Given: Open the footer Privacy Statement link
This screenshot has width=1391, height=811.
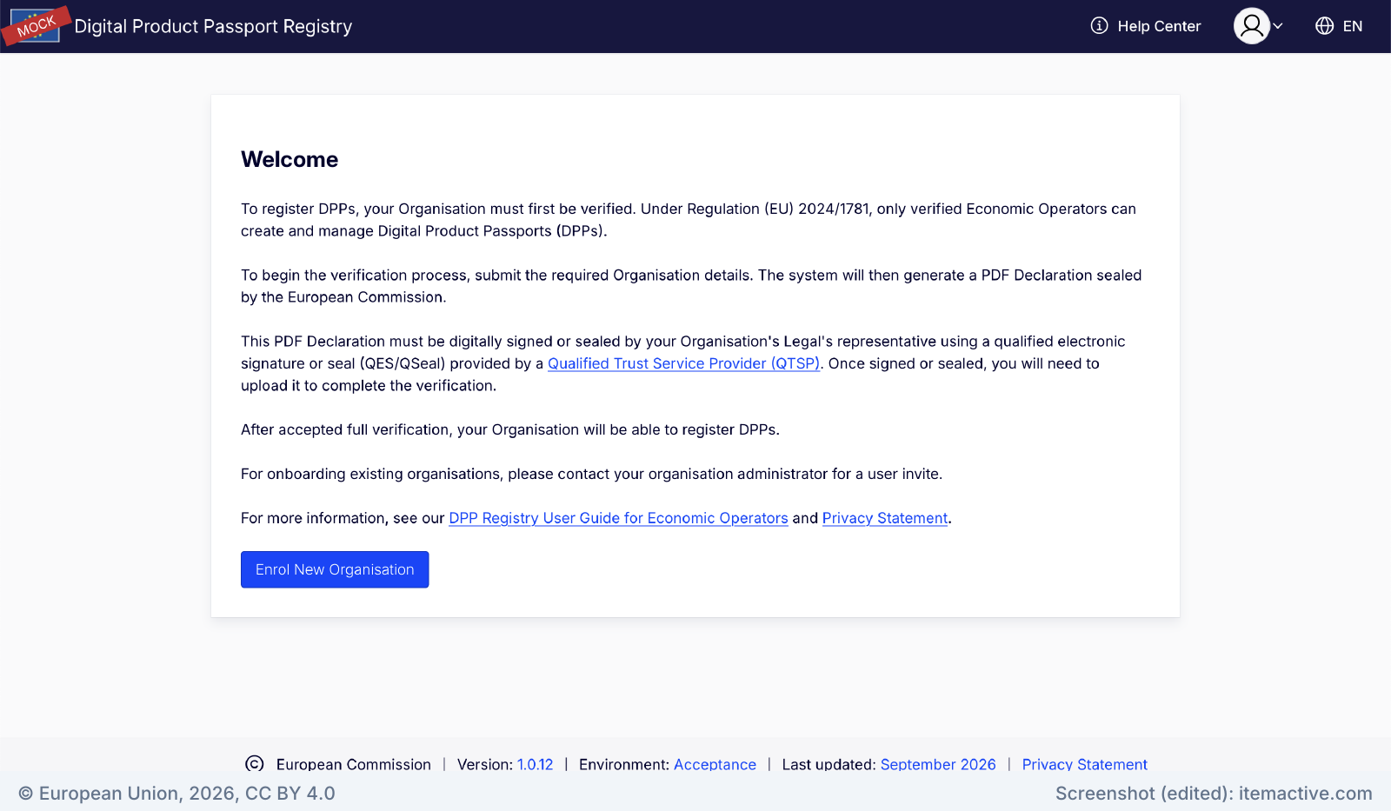Looking at the screenshot, I should point(1084,764).
